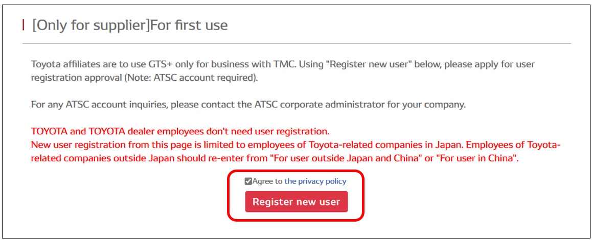Click the "Agree to" label text
The image size is (592, 240).
coord(267,181)
